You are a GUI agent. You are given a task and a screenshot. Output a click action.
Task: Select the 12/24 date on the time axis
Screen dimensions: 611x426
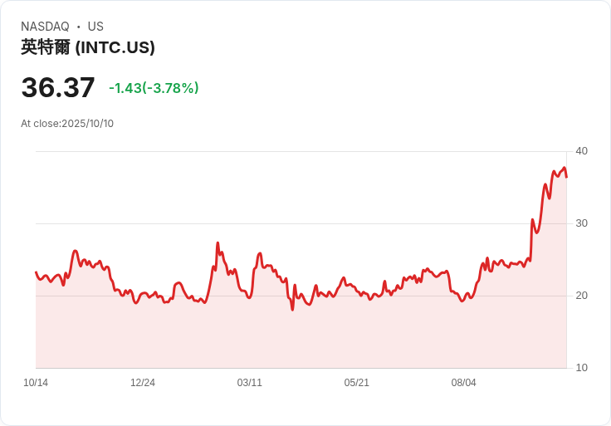143,383
